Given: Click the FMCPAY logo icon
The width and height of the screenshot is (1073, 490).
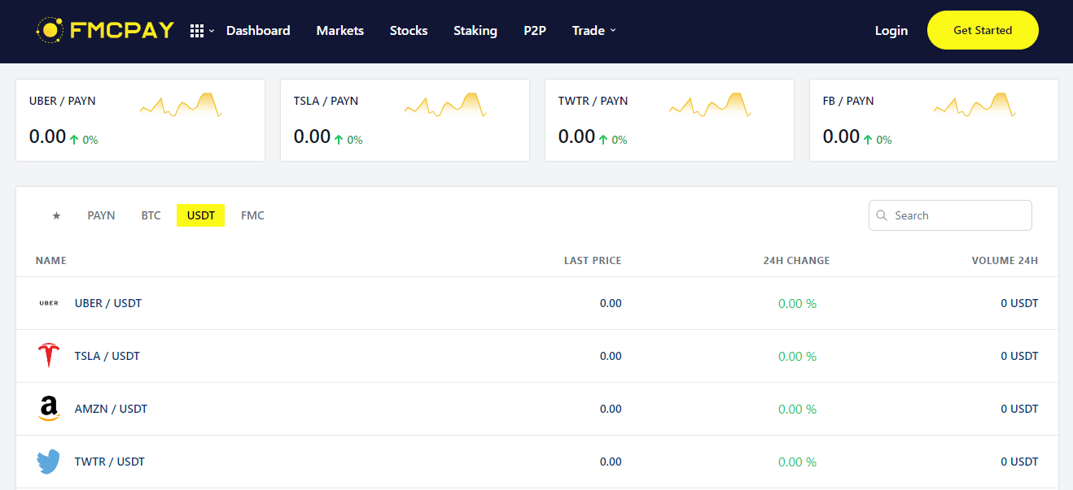Looking at the screenshot, I should [x=50, y=30].
